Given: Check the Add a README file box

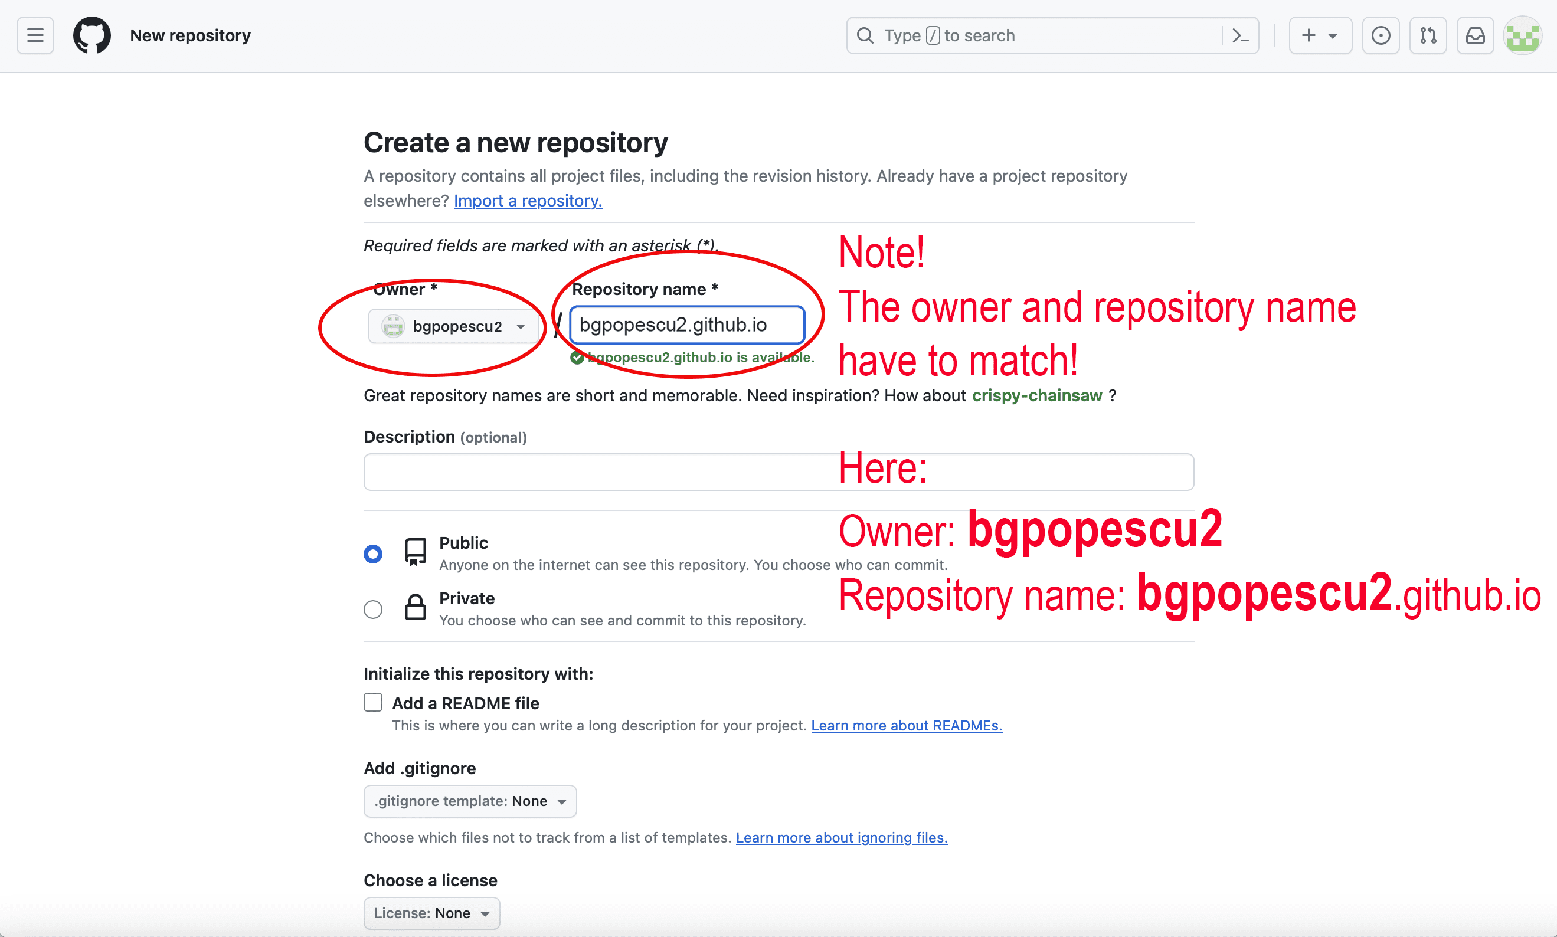Looking at the screenshot, I should [x=373, y=702].
